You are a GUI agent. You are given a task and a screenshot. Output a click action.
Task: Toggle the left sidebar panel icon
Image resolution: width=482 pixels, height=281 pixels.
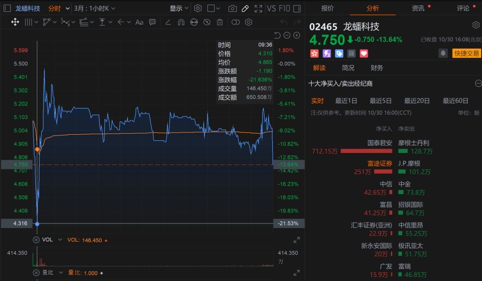coord(7,8)
